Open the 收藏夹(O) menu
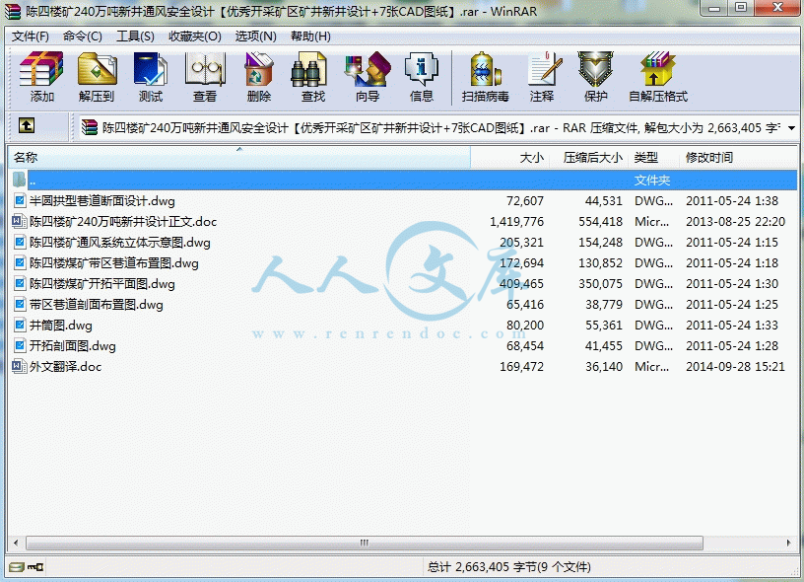The image size is (804, 582). click(195, 36)
